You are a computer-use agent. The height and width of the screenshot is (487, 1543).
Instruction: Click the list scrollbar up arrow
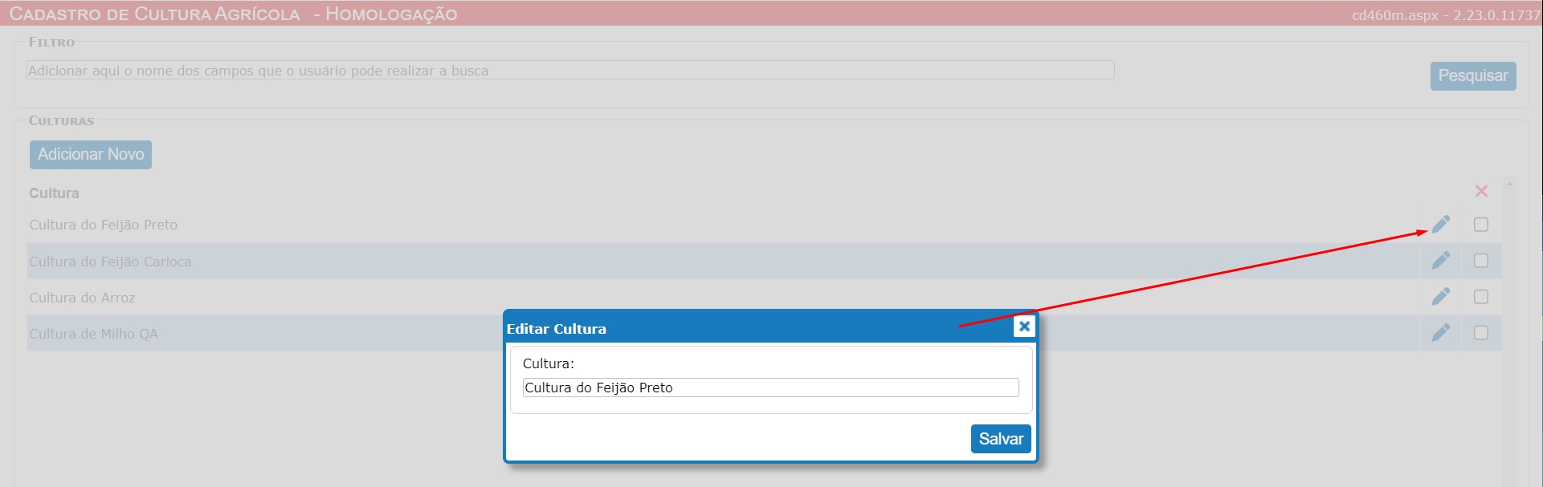pos(1509,185)
